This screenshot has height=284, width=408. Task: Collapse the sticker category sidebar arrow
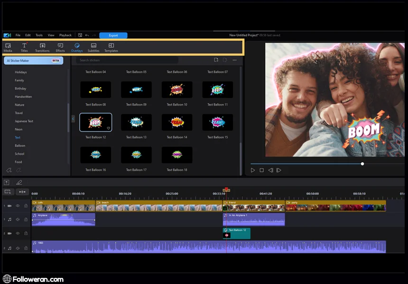pos(73,118)
